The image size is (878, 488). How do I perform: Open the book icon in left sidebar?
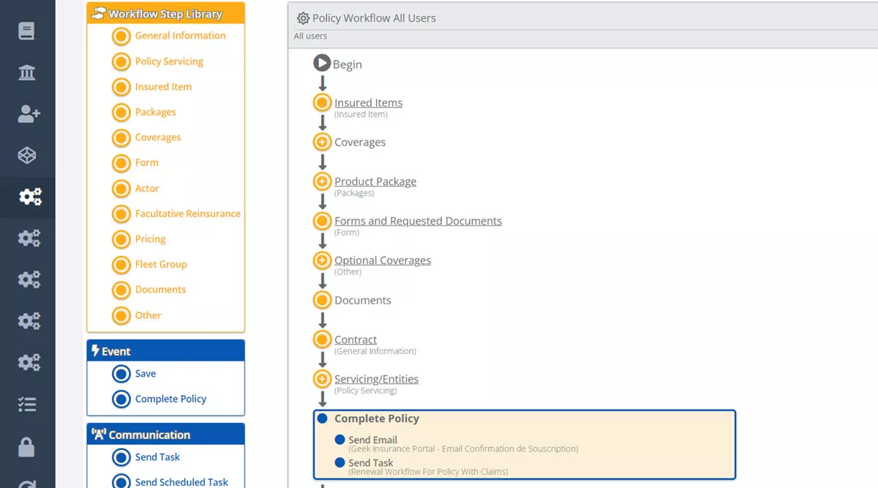(27, 31)
